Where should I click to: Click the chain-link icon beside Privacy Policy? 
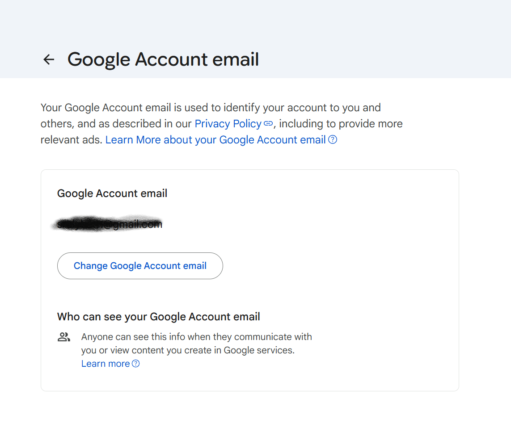tap(268, 124)
